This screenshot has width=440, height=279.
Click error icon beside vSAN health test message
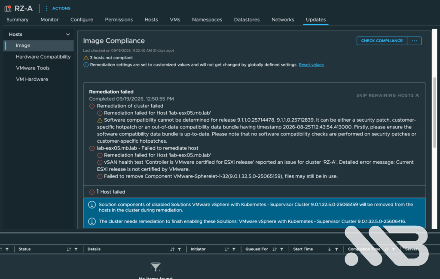100,162
